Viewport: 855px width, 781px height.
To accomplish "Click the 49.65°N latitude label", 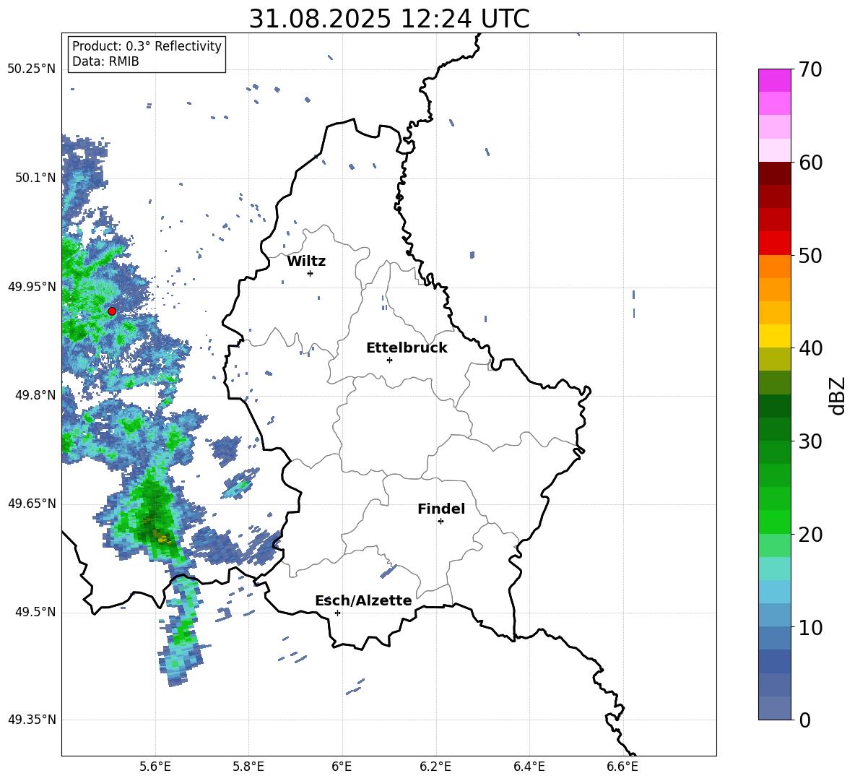I will (x=32, y=504).
